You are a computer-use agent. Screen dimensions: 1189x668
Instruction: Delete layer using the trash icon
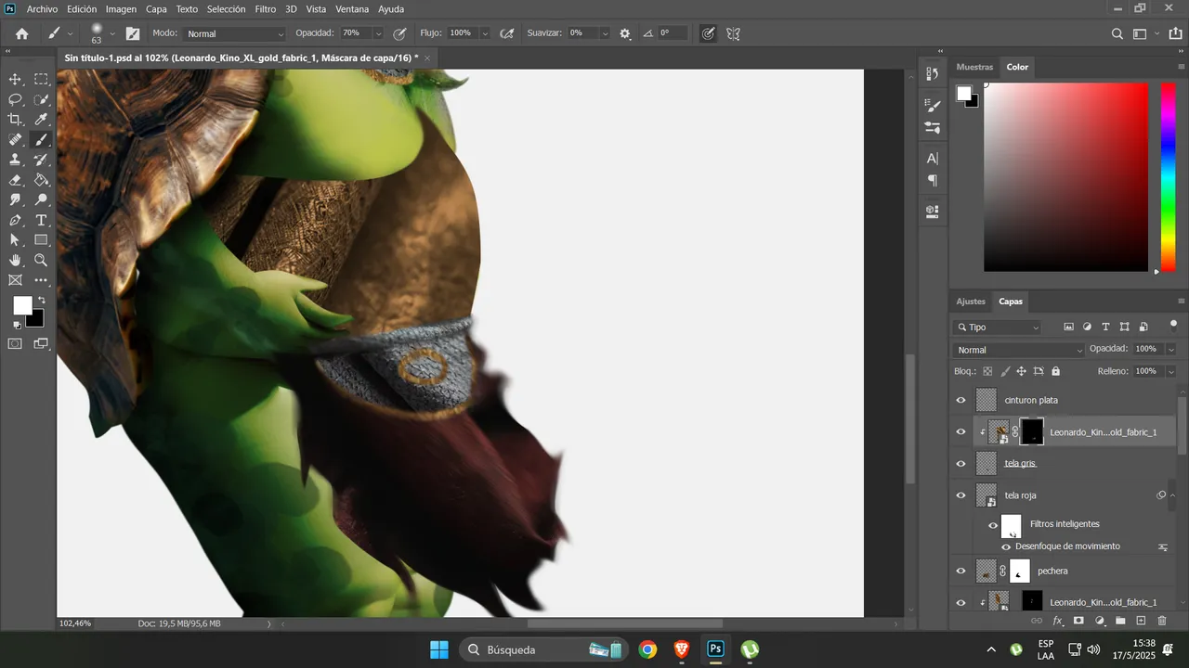coord(1162,621)
